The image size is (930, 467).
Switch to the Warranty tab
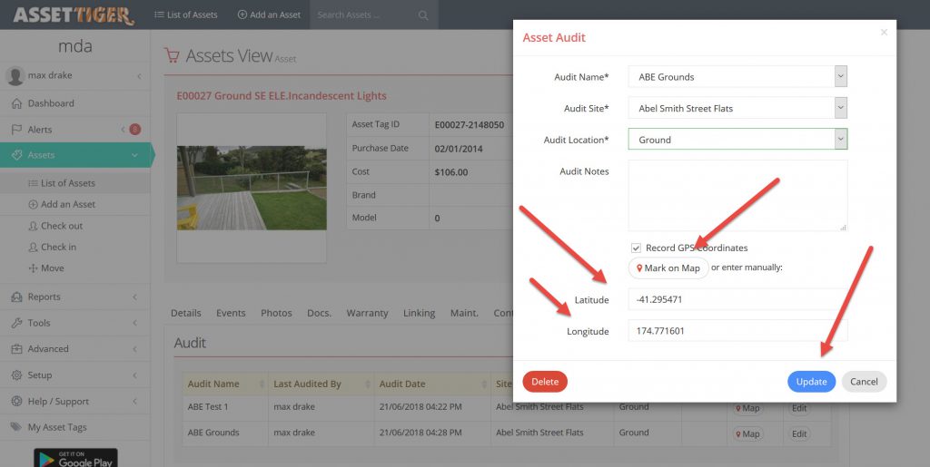click(367, 313)
